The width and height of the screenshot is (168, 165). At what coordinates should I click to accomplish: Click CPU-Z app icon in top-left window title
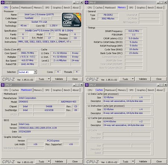tap(3, 2)
